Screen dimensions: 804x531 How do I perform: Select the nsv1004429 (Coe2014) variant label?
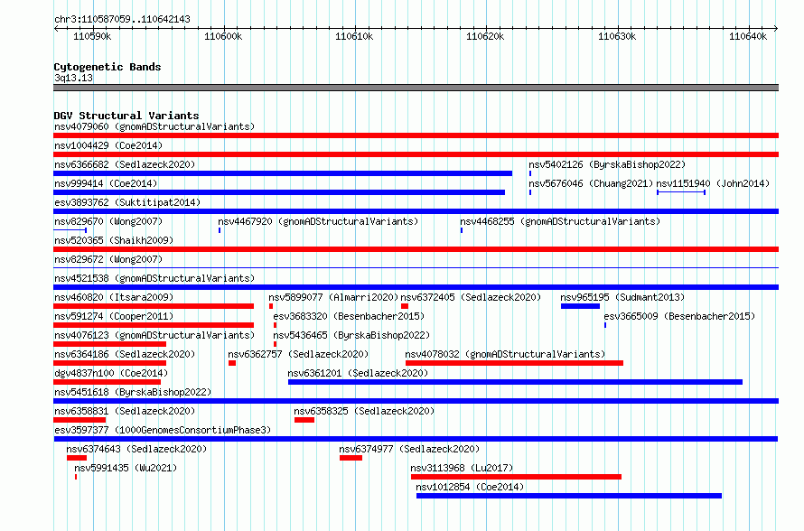tap(108, 145)
